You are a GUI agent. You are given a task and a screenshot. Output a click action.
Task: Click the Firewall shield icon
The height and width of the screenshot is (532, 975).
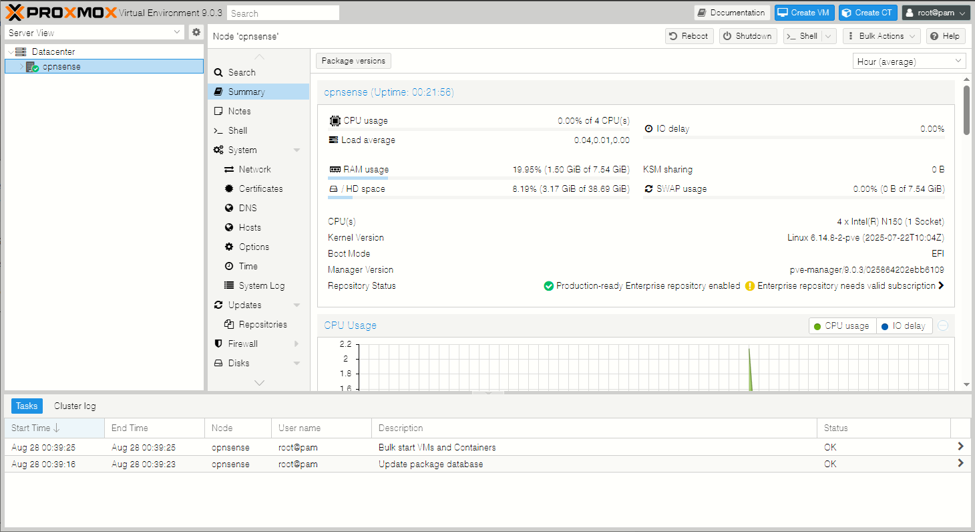pyautogui.click(x=218, y=344)
